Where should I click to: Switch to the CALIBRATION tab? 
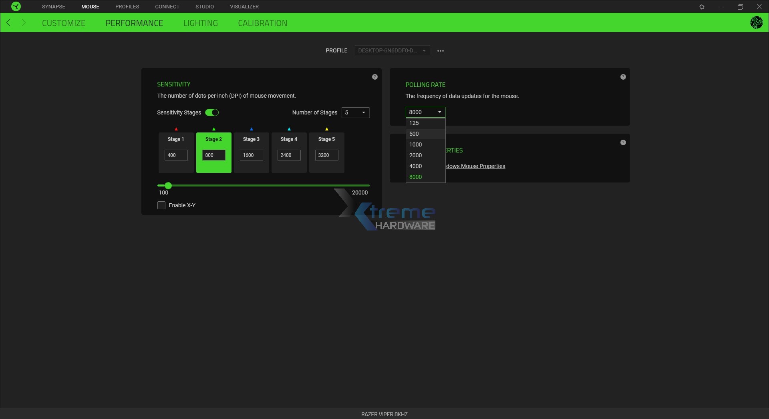pos(262,23)
